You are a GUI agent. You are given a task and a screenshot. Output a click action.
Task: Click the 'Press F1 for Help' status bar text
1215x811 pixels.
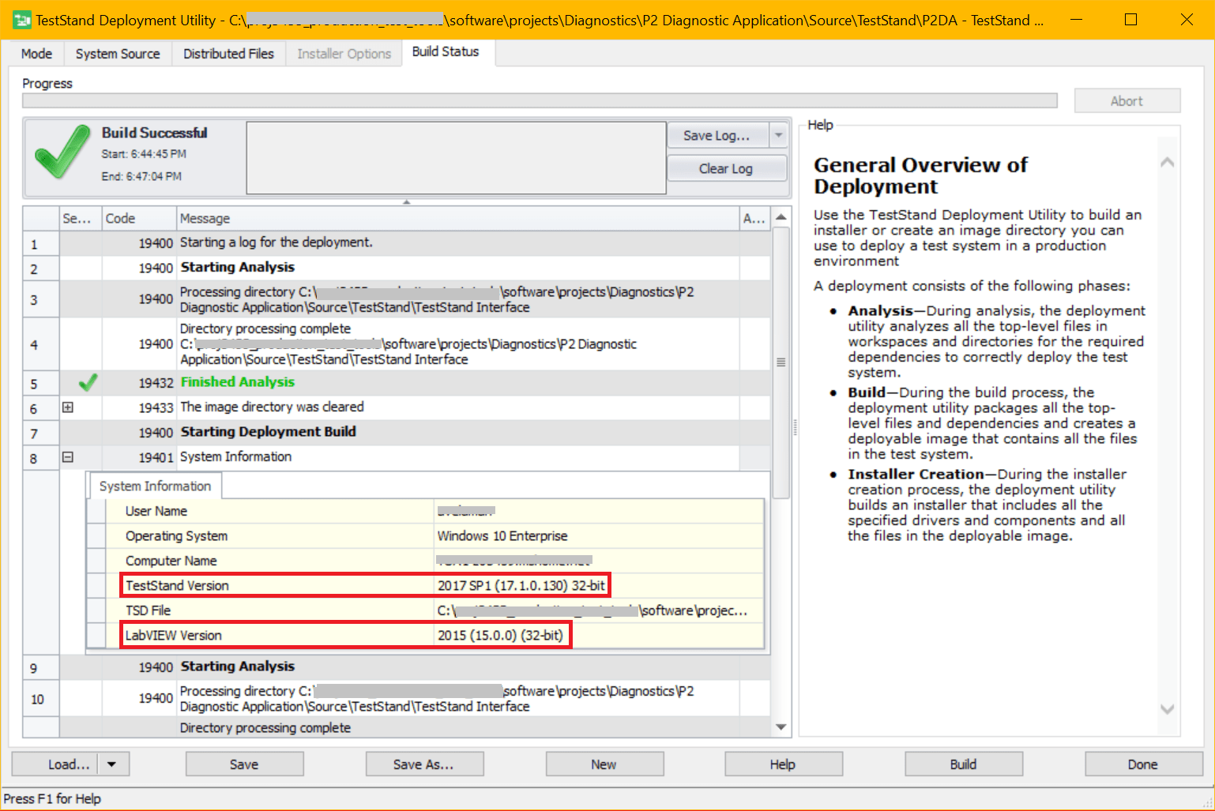pos(53,799)
